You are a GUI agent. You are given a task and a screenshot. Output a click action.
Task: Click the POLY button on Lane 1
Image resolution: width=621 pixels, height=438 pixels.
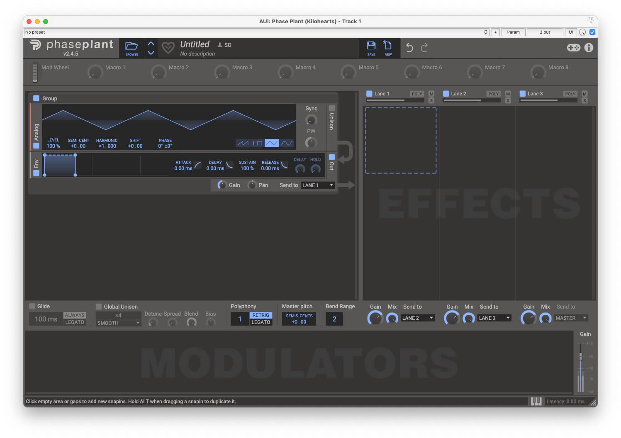tap(416, 94)
